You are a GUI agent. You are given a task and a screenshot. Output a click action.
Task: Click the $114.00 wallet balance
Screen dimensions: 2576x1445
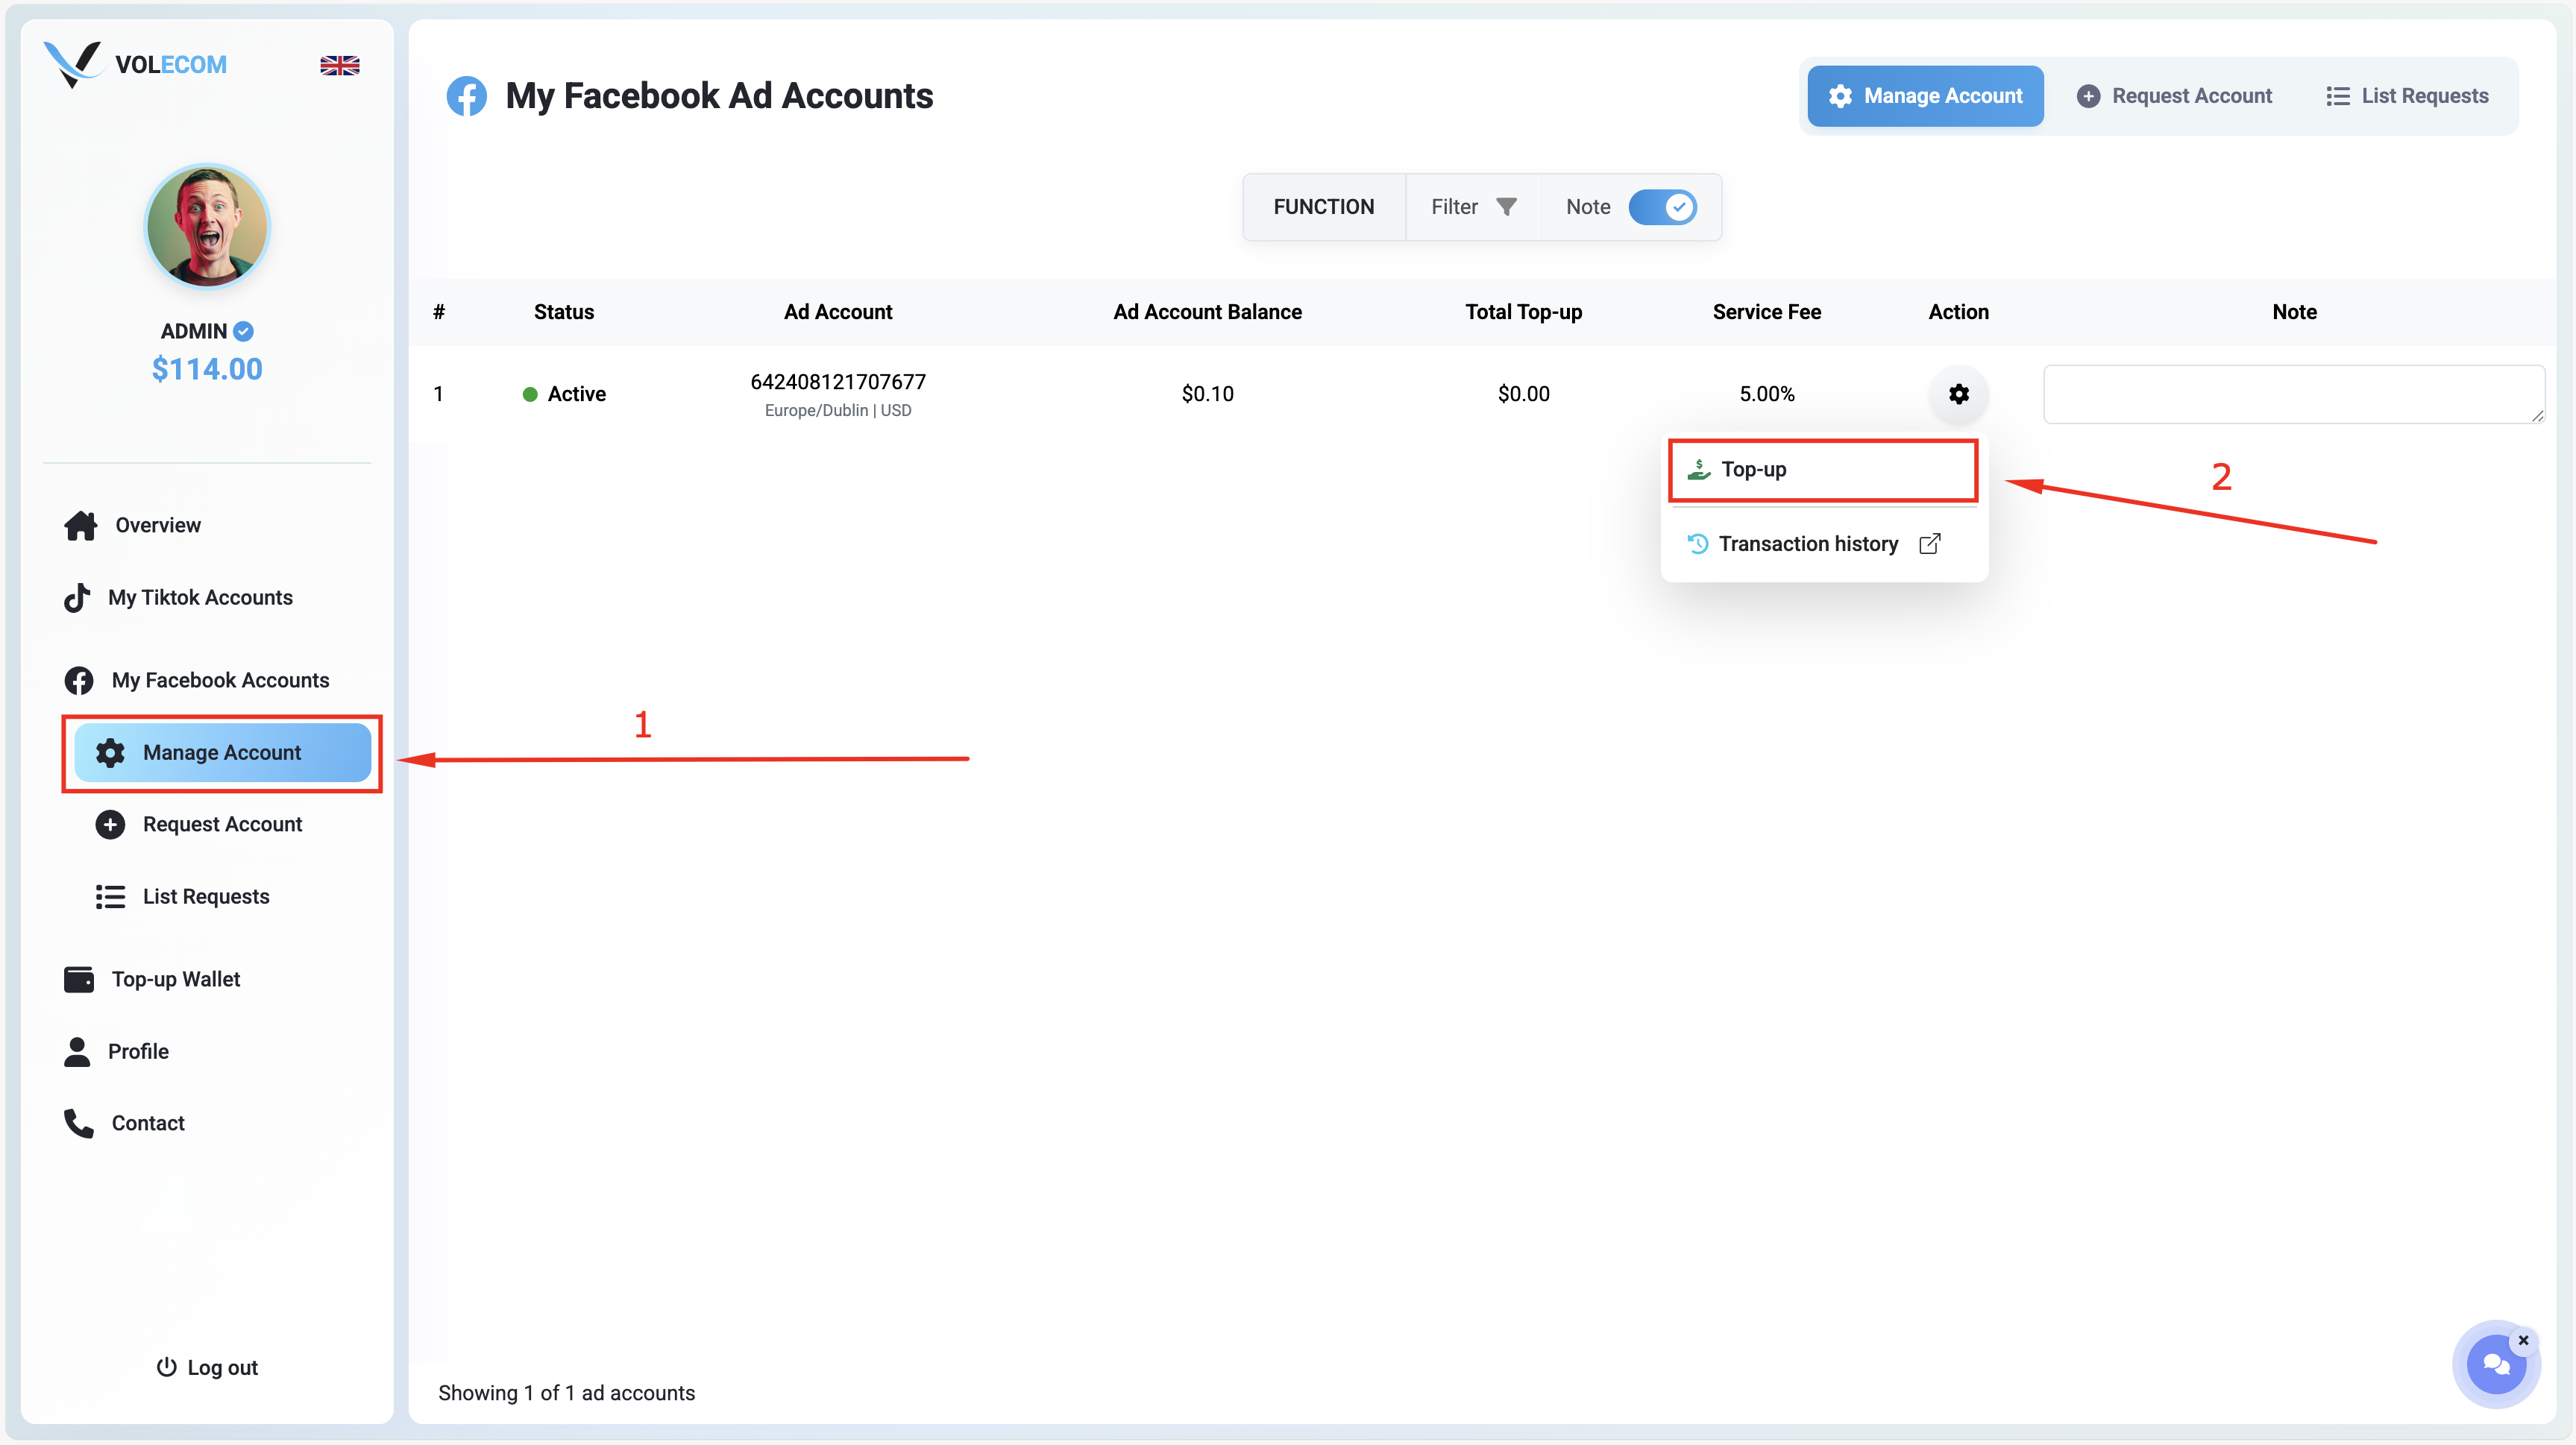coord(207,369)
